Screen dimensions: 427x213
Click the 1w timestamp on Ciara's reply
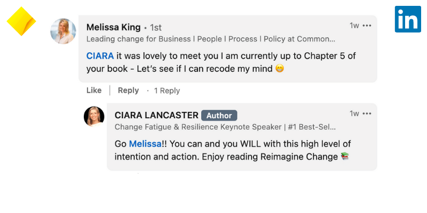tap(354, 113)
